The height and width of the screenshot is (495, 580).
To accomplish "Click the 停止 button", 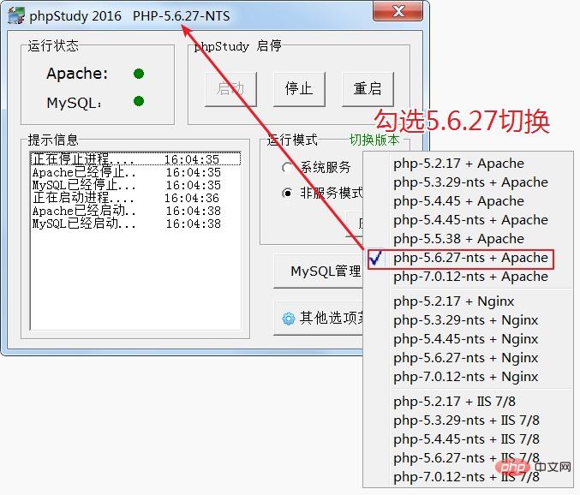I will pyautogui.click(x=299, y=89).
